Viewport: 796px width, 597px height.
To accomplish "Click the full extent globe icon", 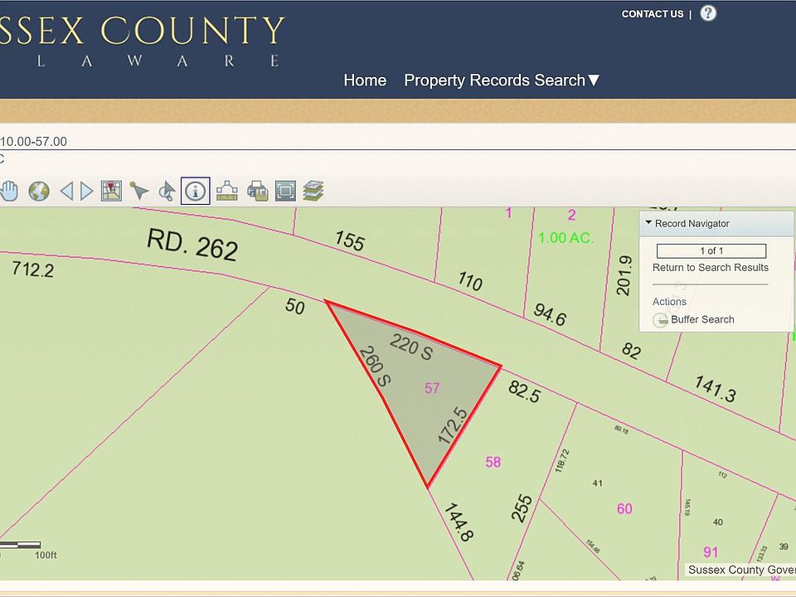I will click(39, 192).
